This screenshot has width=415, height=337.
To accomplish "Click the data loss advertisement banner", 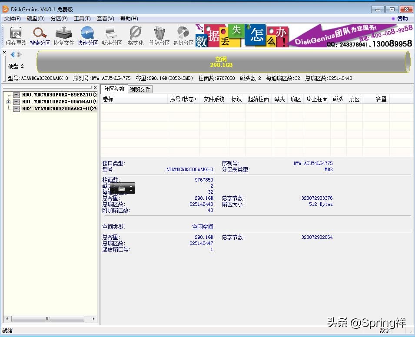I will 242,36.
